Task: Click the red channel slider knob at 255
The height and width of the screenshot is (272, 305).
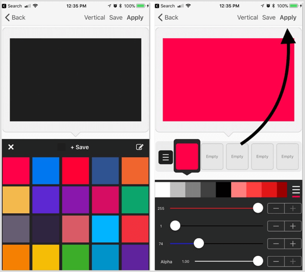Action: point(258,208)
